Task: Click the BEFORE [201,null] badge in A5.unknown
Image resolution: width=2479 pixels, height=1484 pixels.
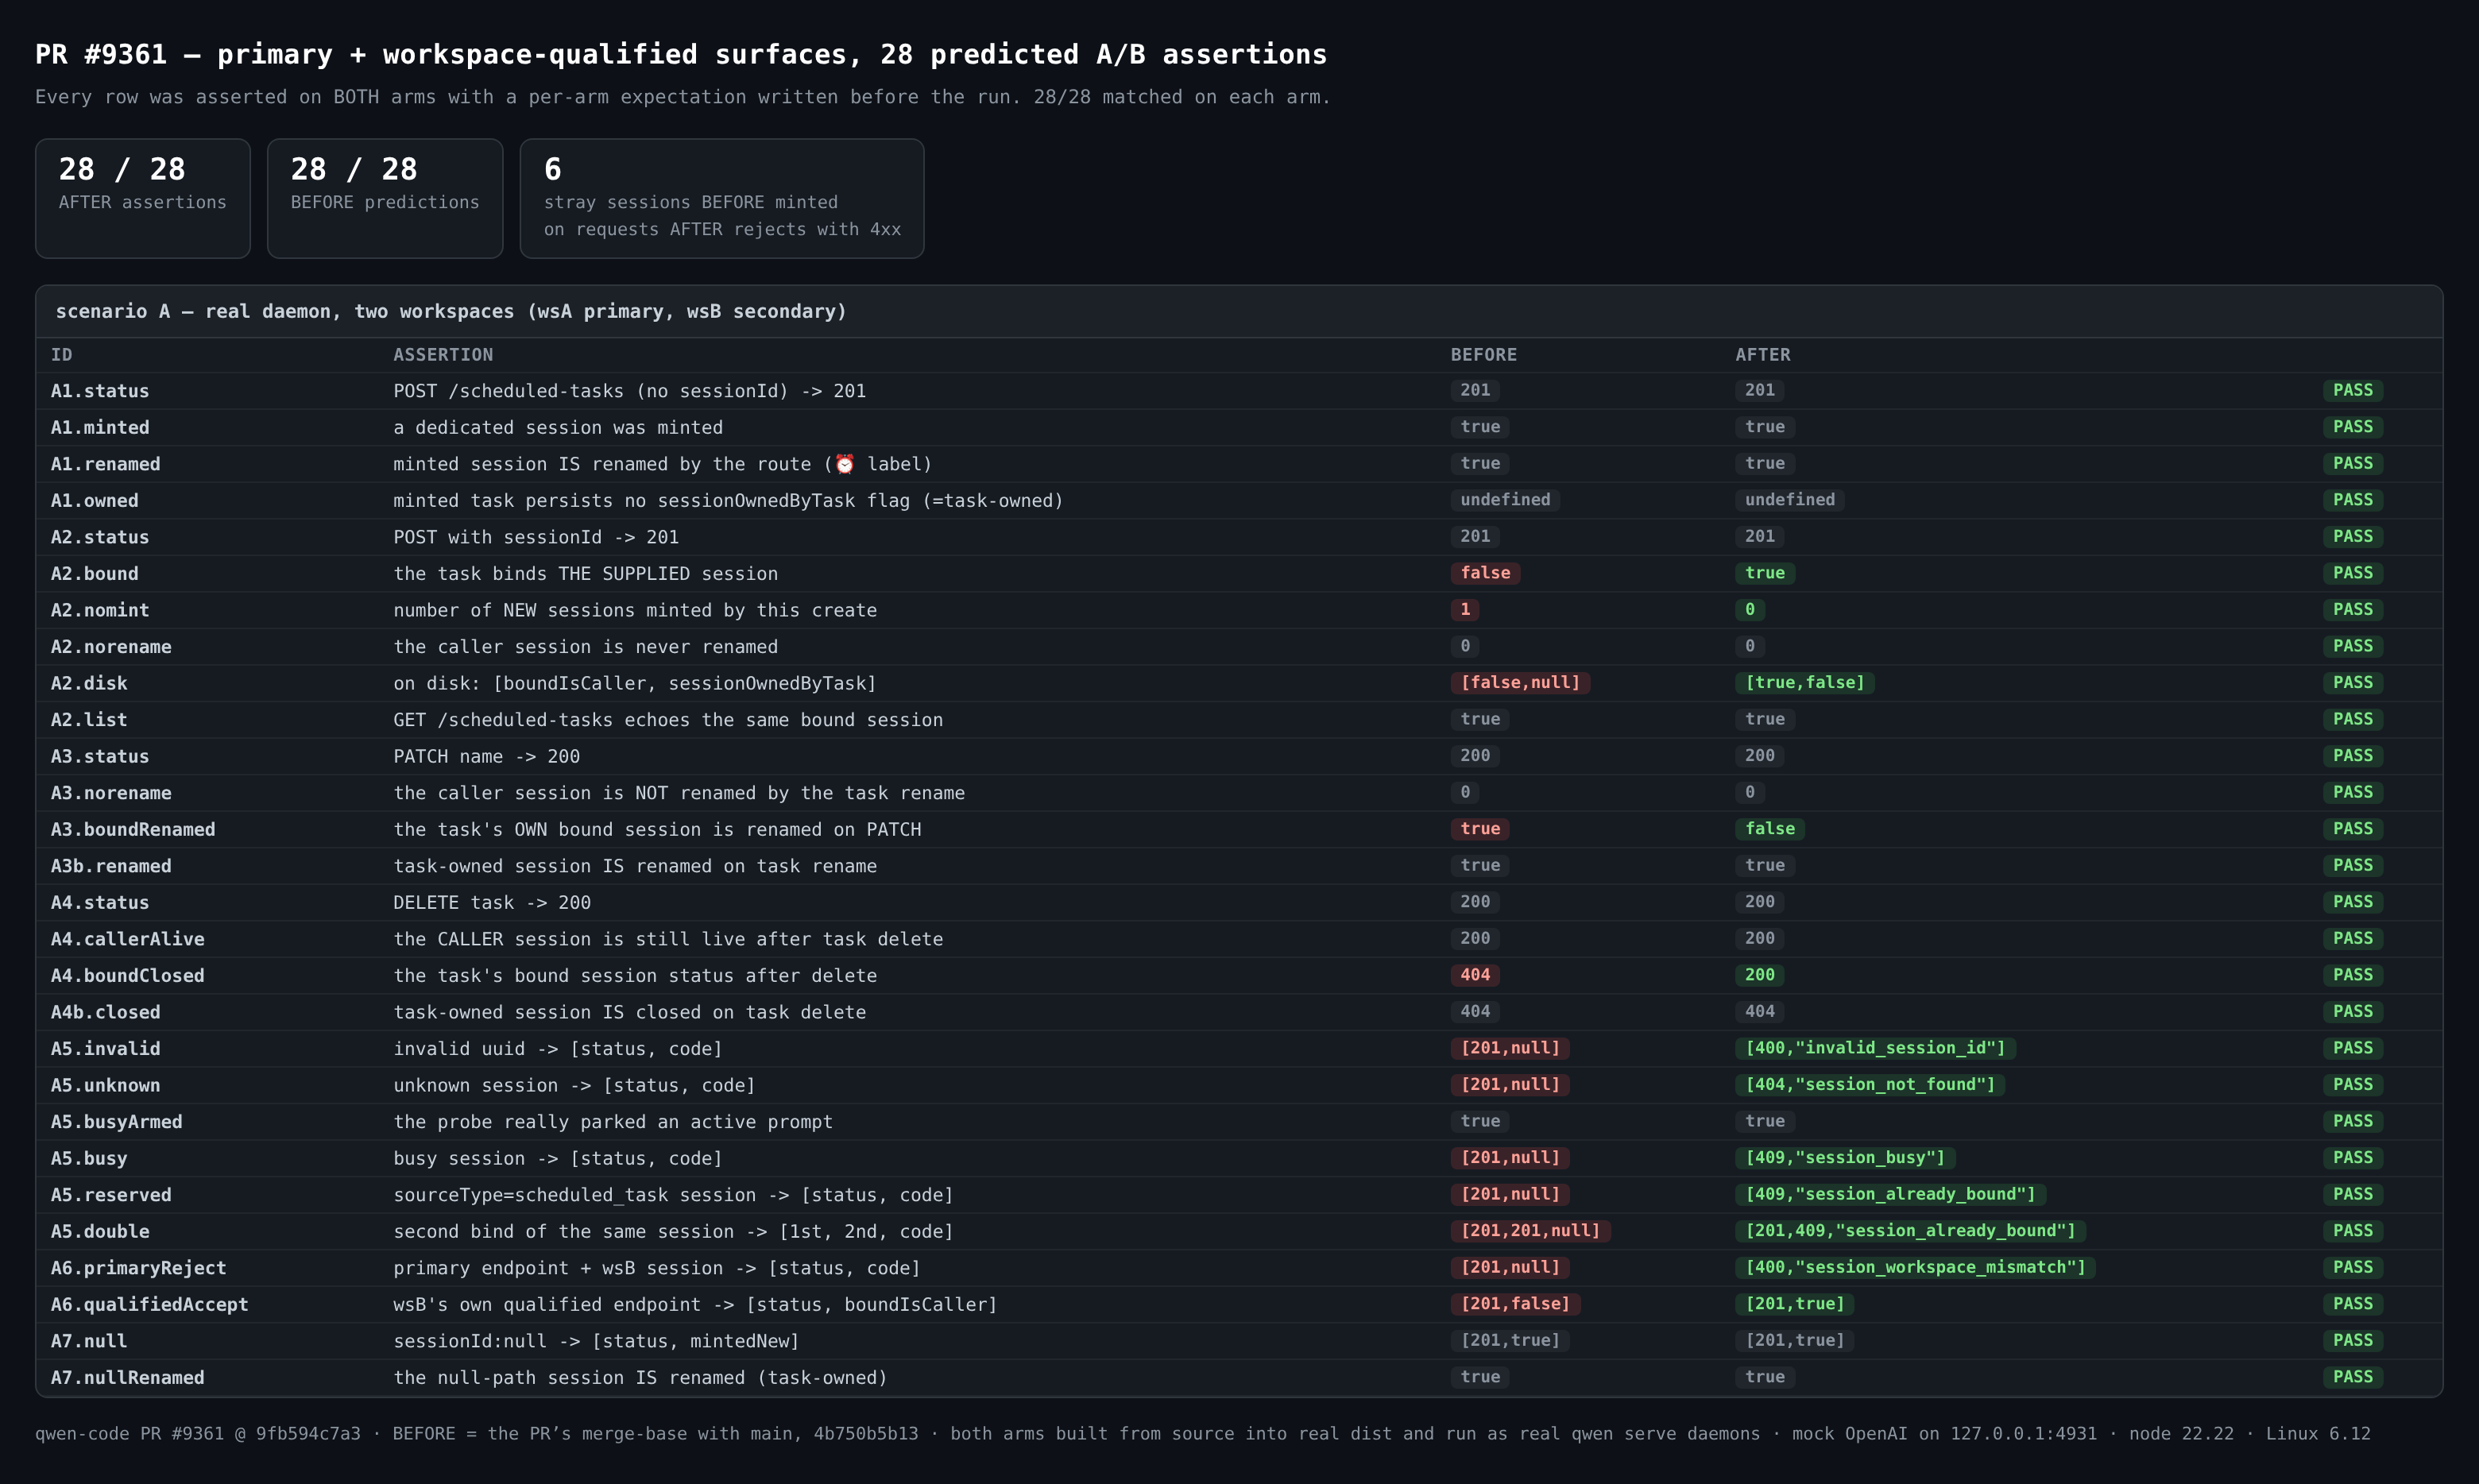Action: (x=1510, y=1085)
